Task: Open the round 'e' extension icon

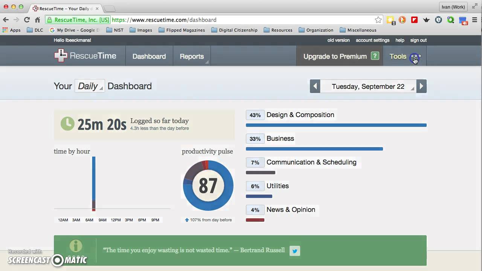Action: point(438,20)
